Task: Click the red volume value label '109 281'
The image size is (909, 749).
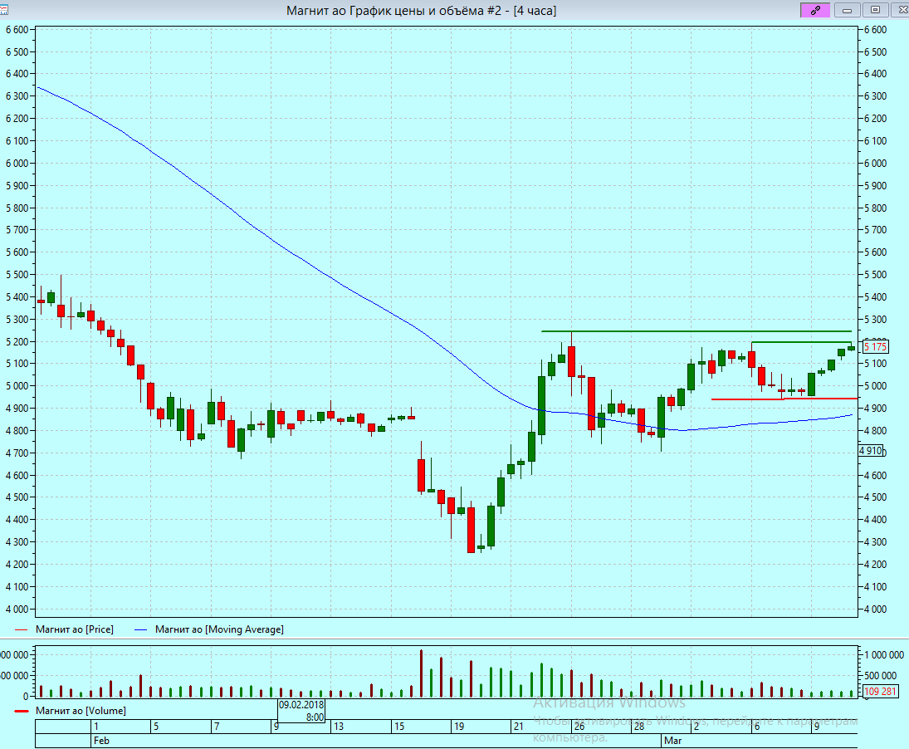Action: tap(879, 691)
